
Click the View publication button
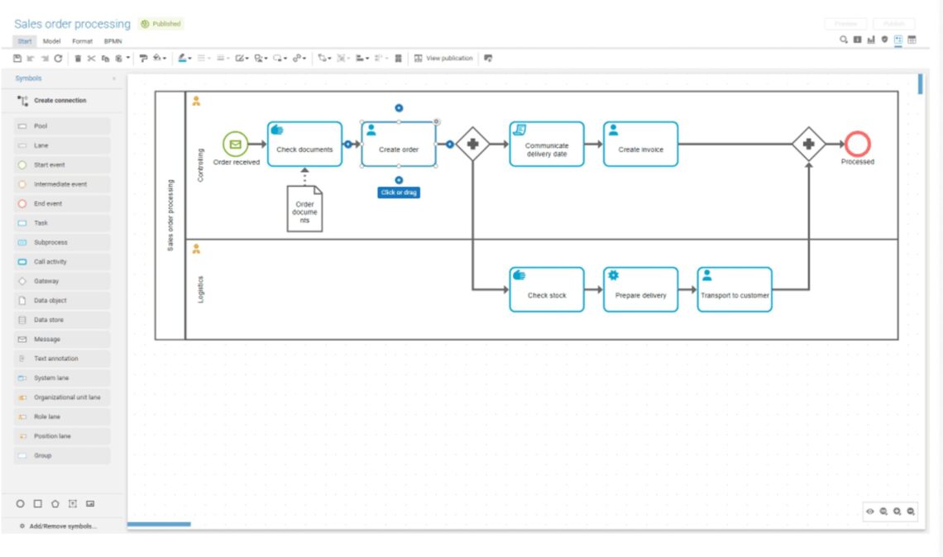click(444, 59)
